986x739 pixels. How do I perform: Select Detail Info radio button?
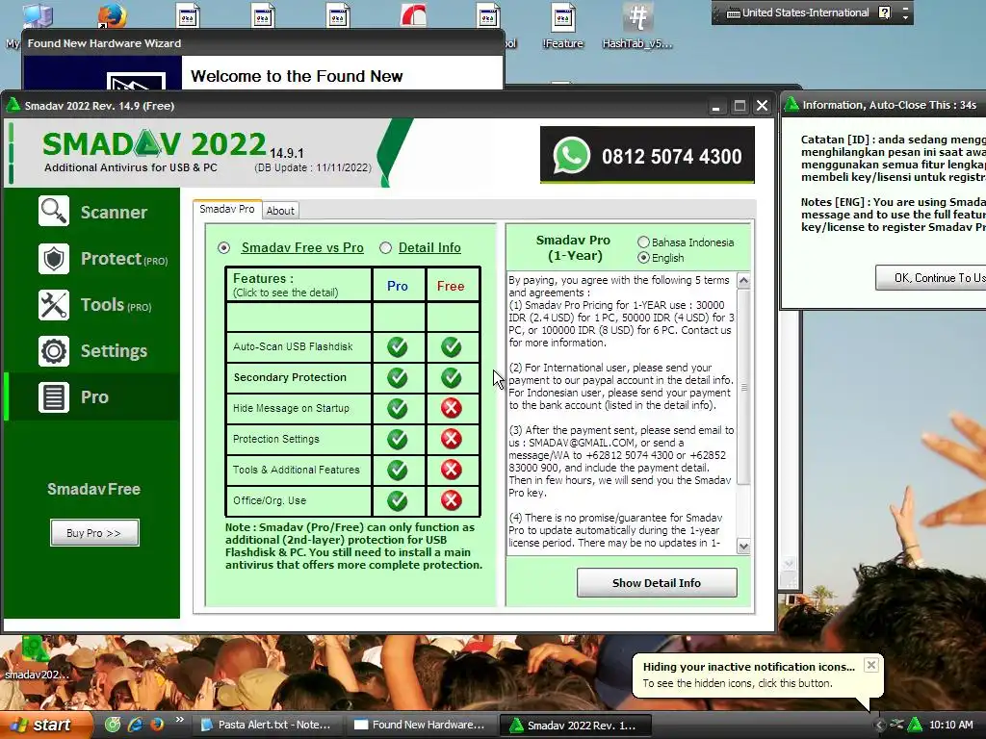coord(385,248)
